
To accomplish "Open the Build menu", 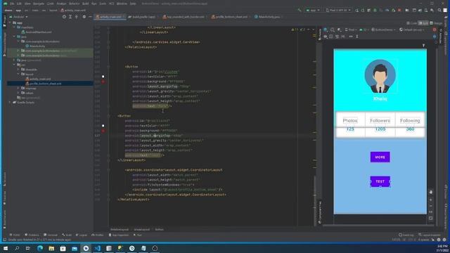I will coord(86,4).
